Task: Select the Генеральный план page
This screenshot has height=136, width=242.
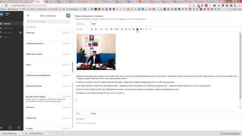Action: pyautogui.click(x=48, y=88)
